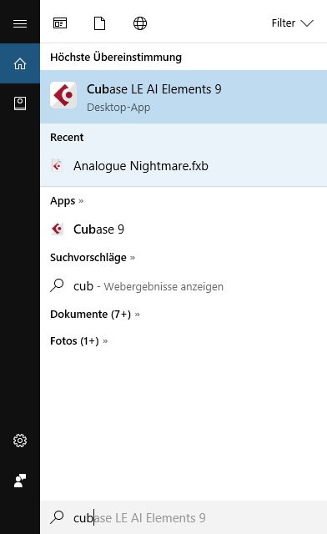This screenshot has width=327, height=534.
Task: Filter results by Documents icon
Action: click(99, 23)
